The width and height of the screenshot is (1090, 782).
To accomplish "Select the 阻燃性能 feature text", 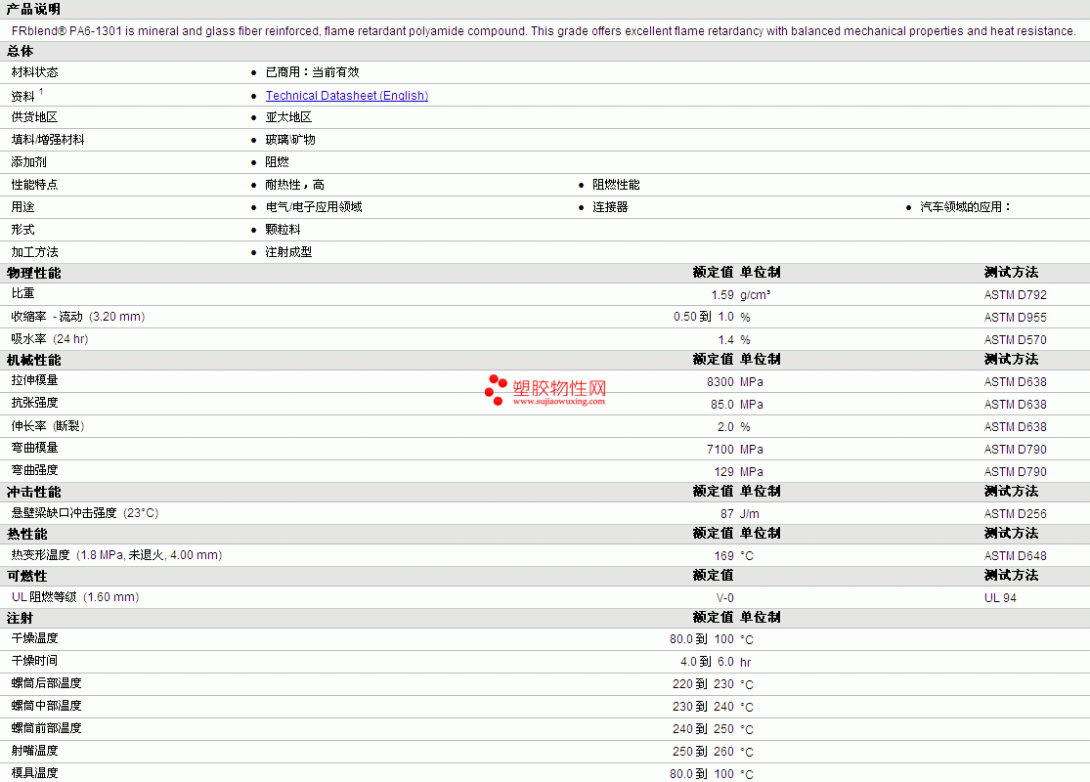I will [616, 185].
